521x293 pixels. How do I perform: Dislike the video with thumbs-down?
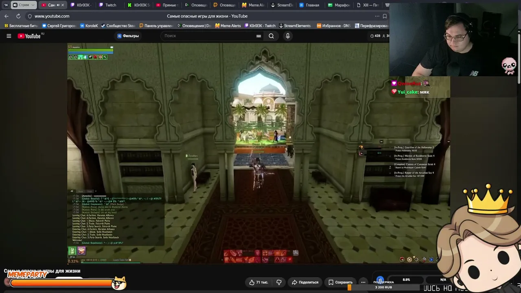click(279, 282)
